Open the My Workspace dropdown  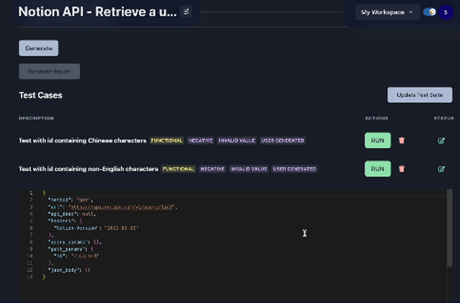tap(387, 12)
